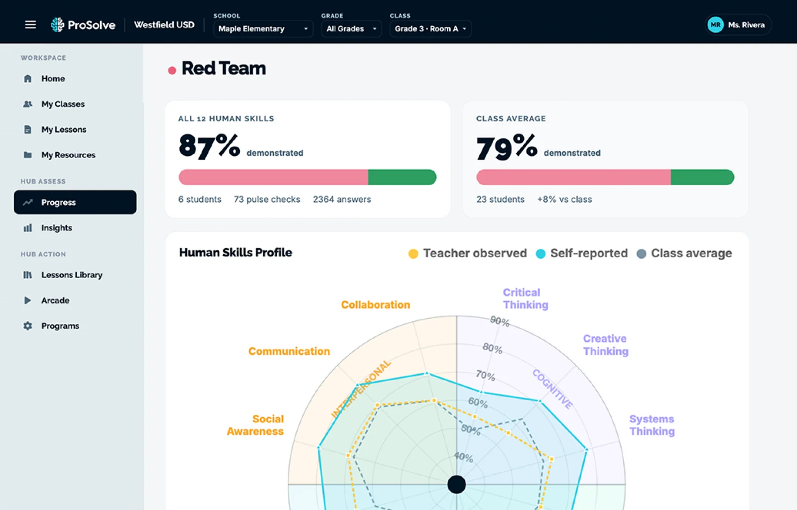This screenshot has width=797, height=510.
Task: Open the School dropdown showing Maple Elementary
Action: pos(263,29)
